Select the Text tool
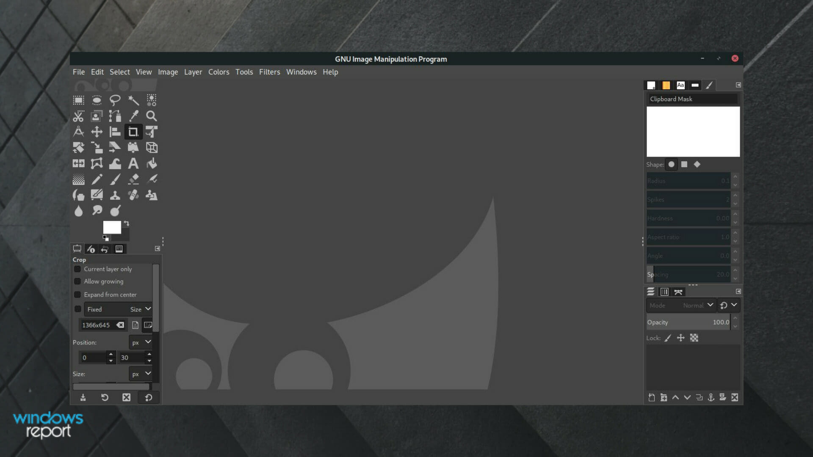Screen dimensions: 813x457 [133, 163]
